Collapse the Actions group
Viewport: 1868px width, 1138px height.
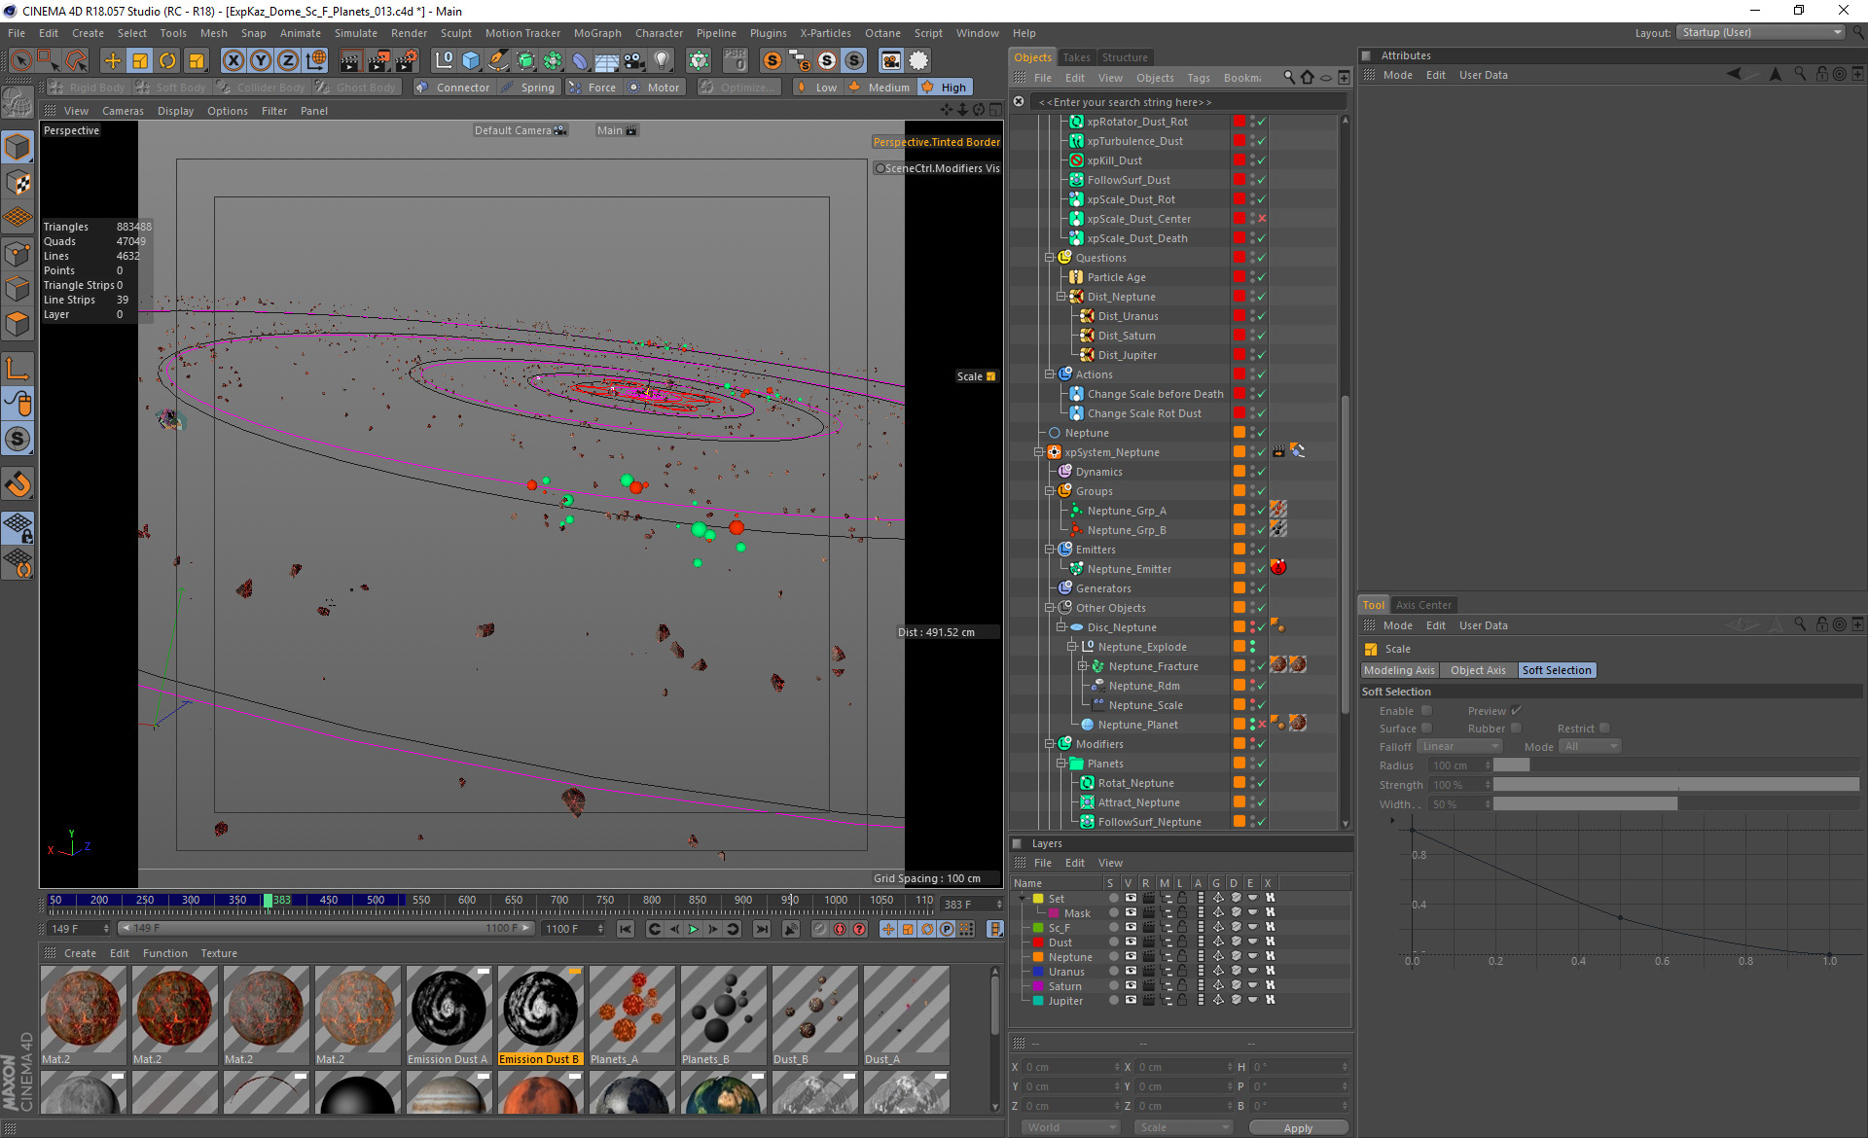tap(1050, 374)
